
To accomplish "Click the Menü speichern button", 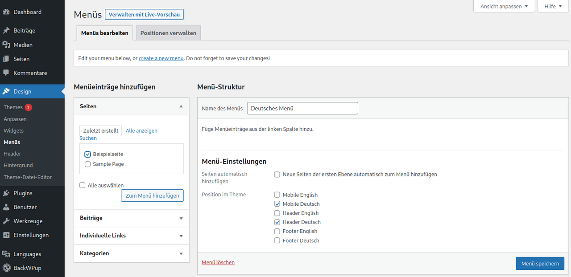I will click(x=540, y=263).
